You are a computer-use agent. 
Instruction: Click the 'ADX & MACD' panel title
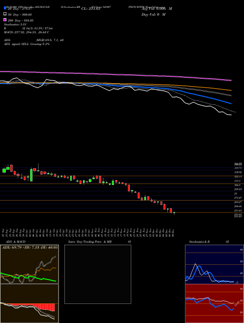[16, 242]
